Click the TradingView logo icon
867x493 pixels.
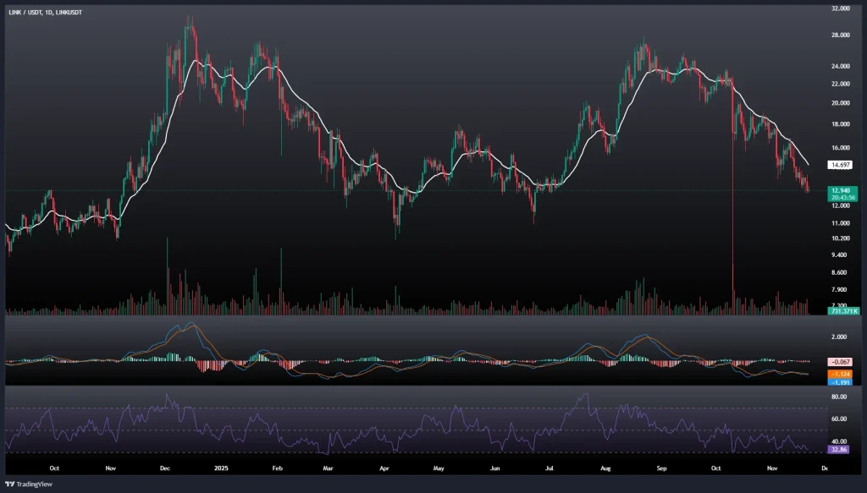12,484
